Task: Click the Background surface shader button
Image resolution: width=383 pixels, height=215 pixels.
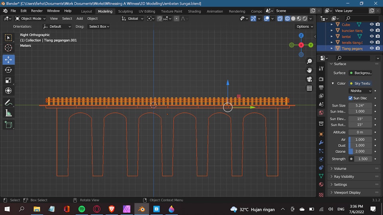Action: coord(360,73)
